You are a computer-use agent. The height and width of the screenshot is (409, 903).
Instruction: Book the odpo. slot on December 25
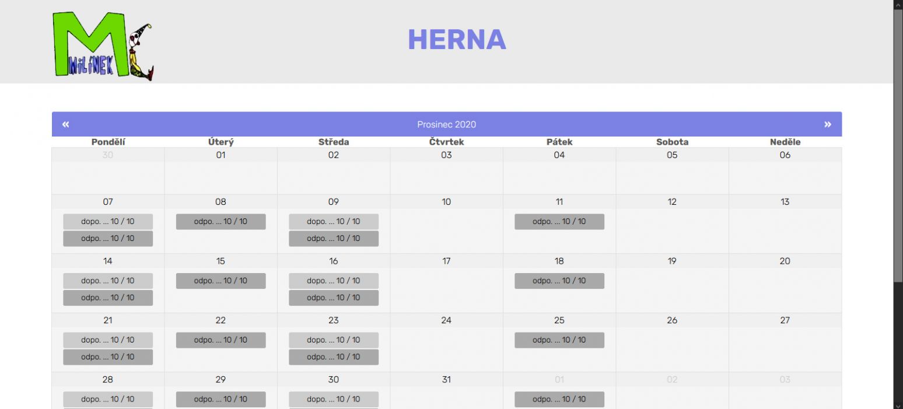click(558, 340)
